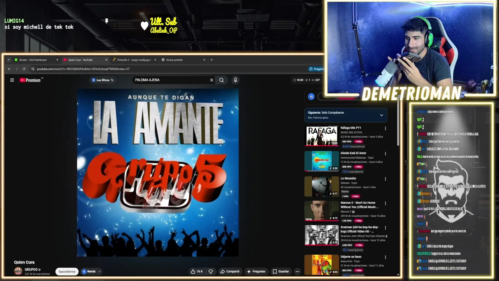Click the Remix button
This screenshot has width=499, height=281.
click(x=89, y=272)
